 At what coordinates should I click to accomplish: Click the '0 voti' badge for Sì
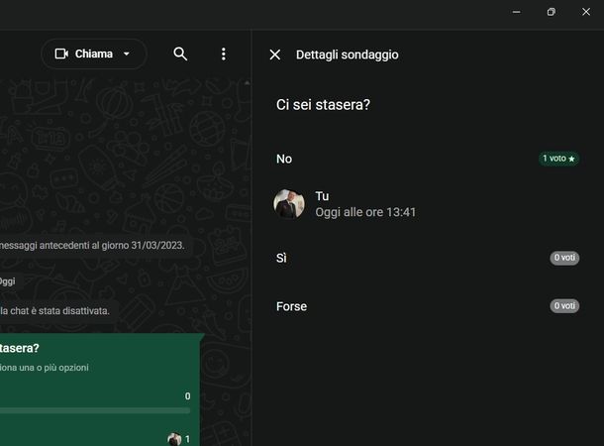pos(564,258)
